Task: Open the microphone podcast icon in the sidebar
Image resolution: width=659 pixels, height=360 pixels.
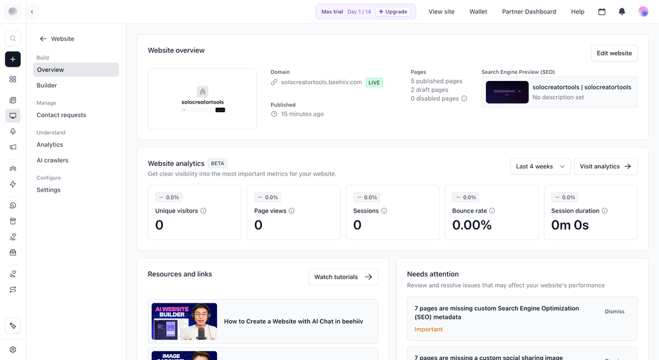Action: 13,131
